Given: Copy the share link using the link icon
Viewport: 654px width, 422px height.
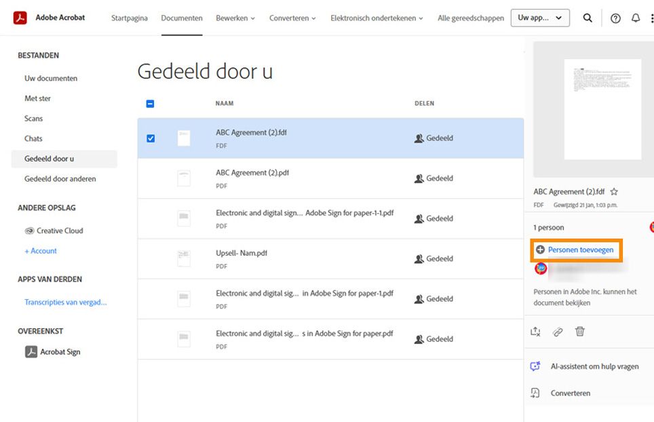Looking at the screenshot, I should [x=557, y=331].
